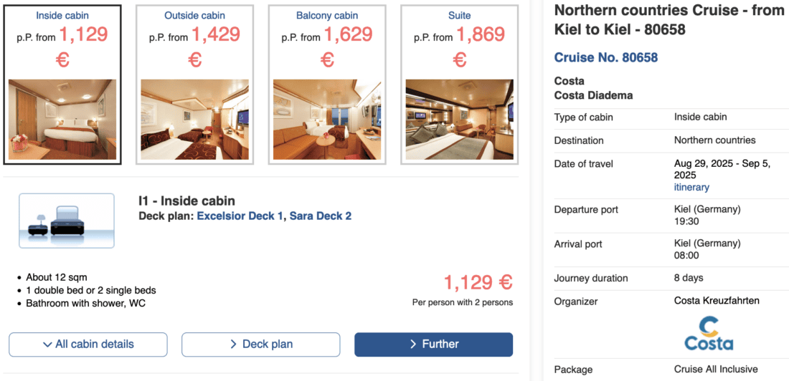Open the Excelsior Deck 1 link
This screenshot has width=789, height=381.
tap(240, 216)
